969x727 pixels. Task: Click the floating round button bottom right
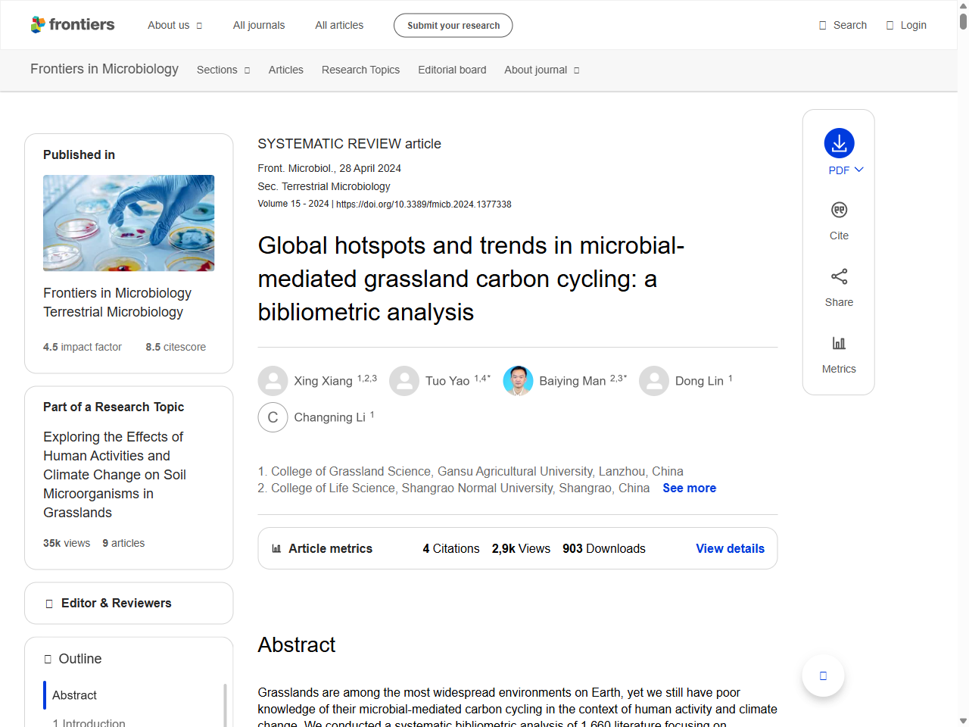pyautogui.click(x=823, y=676)
